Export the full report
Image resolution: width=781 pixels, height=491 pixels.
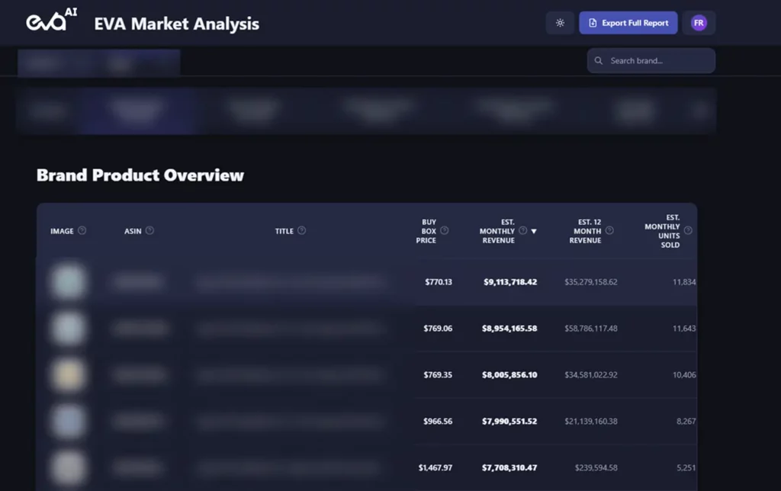click(x=628, y=23)
